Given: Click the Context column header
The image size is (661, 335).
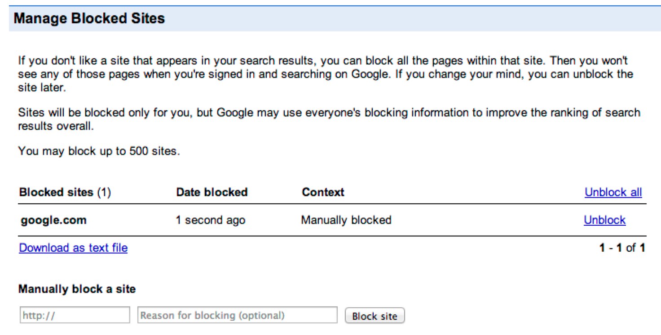Looking at the screenshot, I should 323,192.
